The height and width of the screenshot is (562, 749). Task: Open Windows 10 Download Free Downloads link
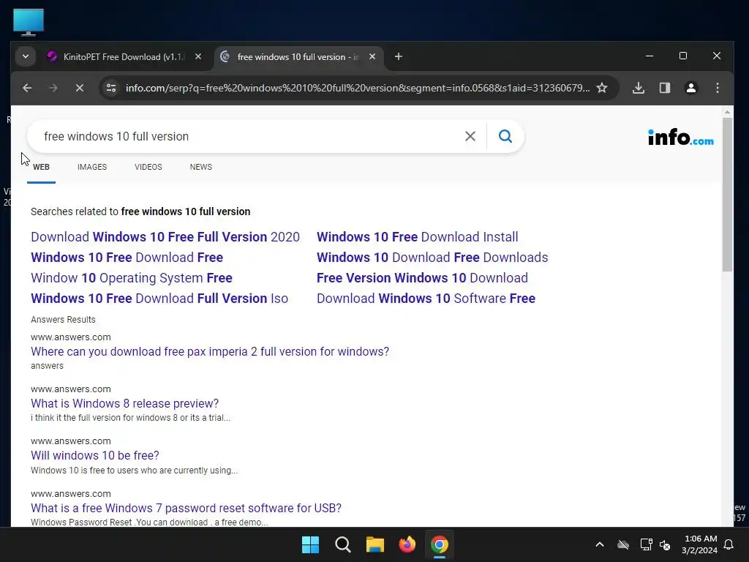(432, 258)
